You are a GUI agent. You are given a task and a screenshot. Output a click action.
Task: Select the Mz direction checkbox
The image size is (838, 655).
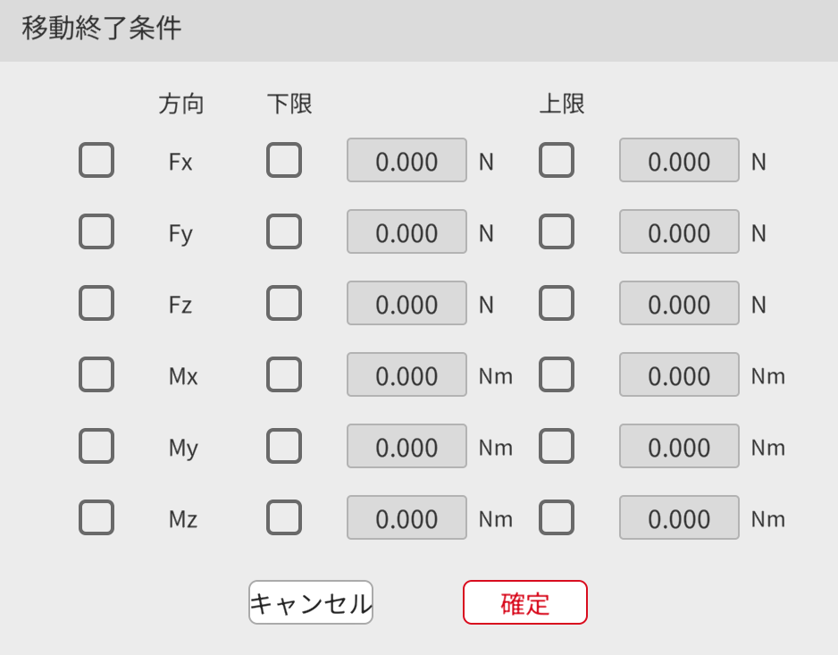pos(96,518)
